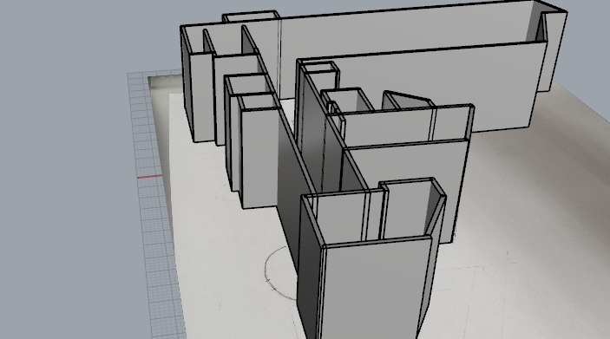Select the red axis line on the grid

click(x=150, y=177)
